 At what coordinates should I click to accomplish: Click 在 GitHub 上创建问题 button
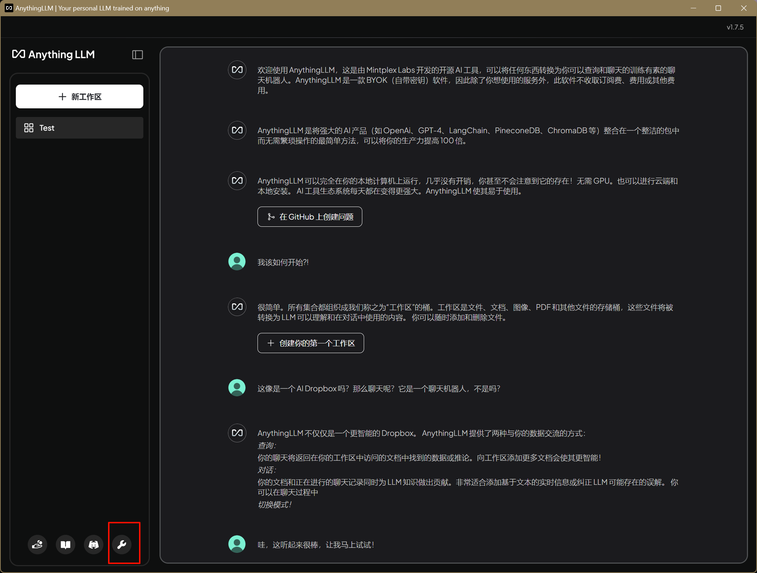point(310,217)
